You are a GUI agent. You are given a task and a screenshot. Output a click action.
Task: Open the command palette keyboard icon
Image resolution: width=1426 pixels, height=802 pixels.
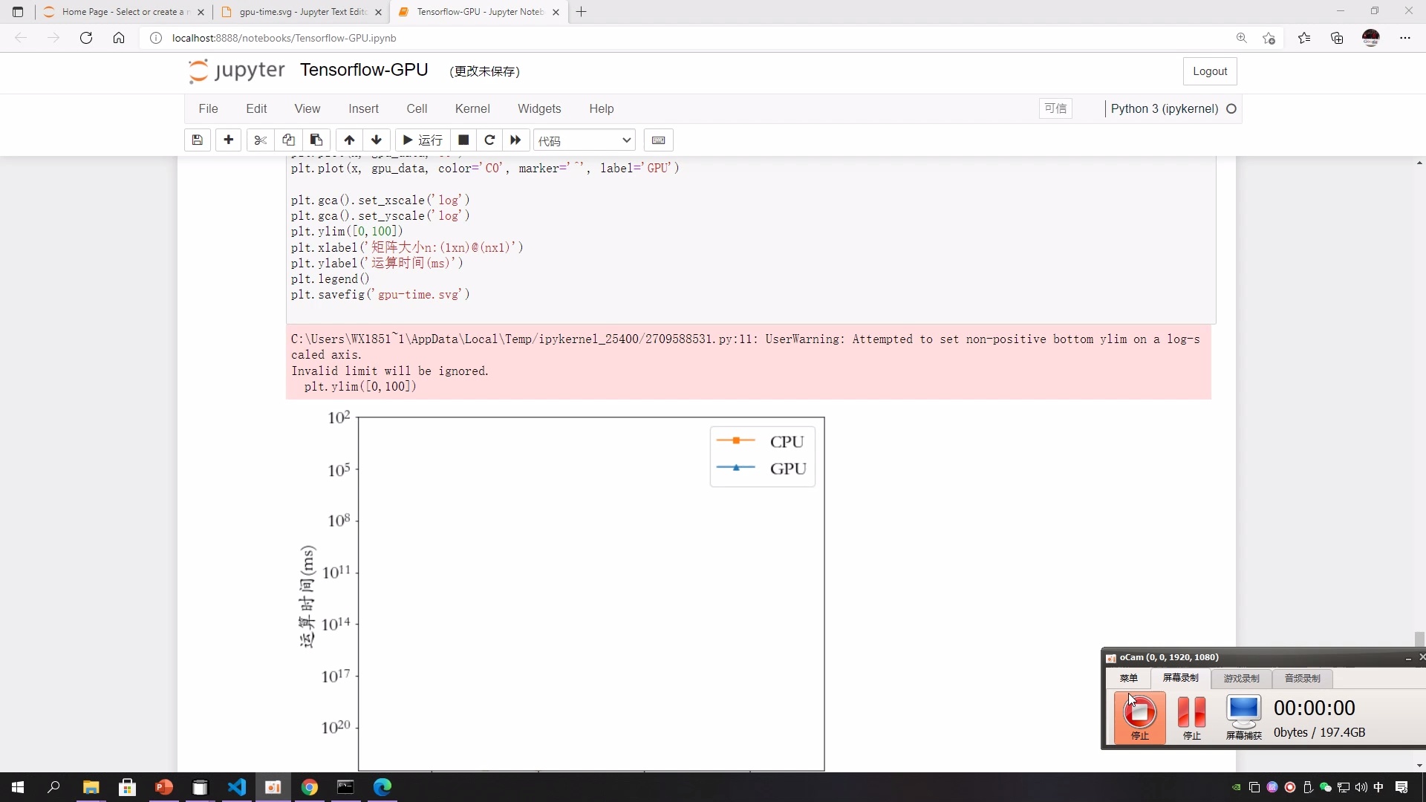659,140
